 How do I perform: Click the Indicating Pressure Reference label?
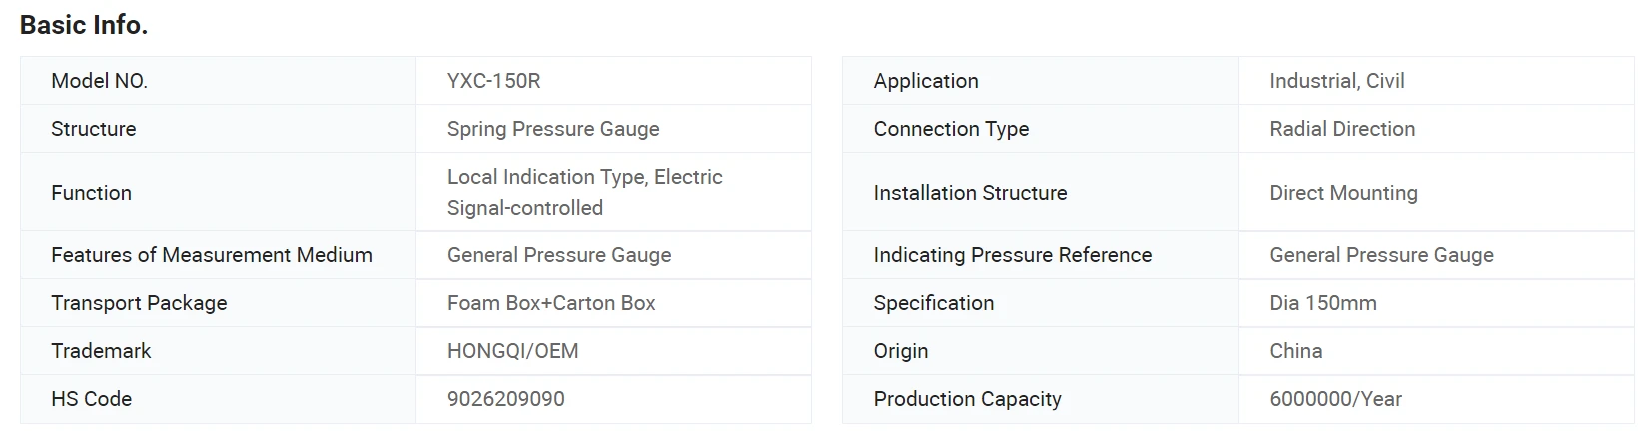click(1012, 255)
